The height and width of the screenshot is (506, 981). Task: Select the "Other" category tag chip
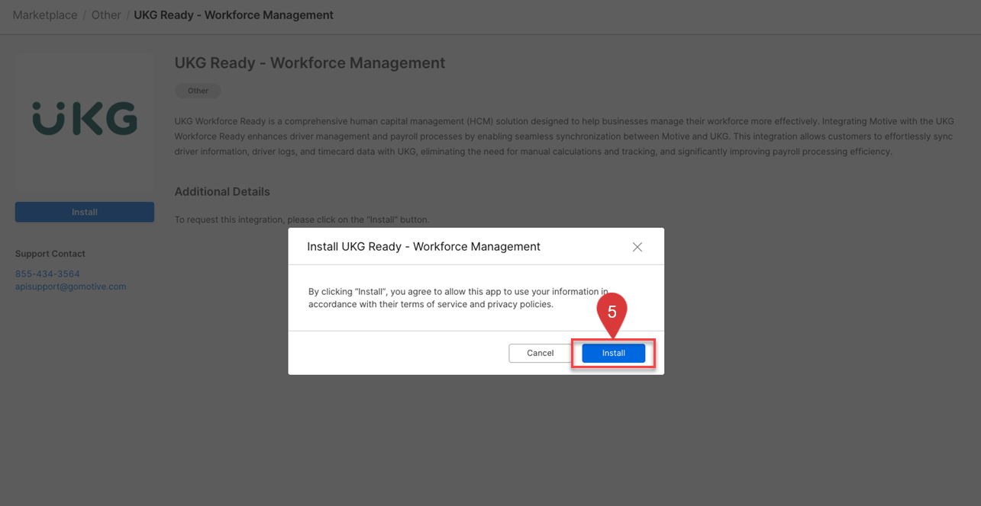[x=197, y=90]
